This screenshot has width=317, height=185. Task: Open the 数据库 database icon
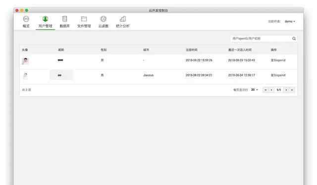65,19
